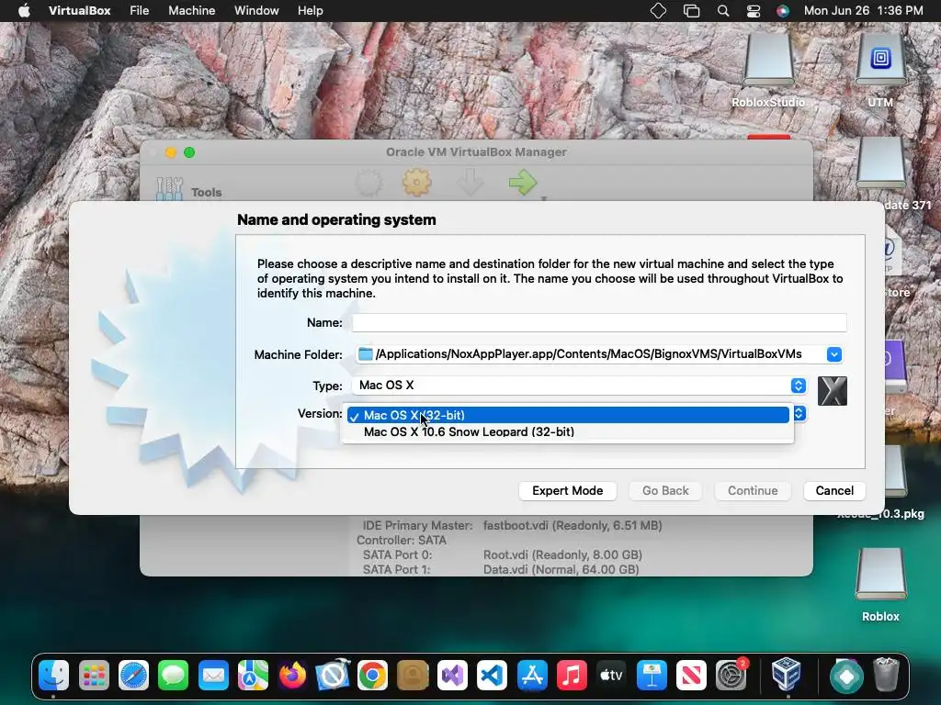The image size is (941, 705).
Task: Open Maps from the Dock
Action: [253, 676]
